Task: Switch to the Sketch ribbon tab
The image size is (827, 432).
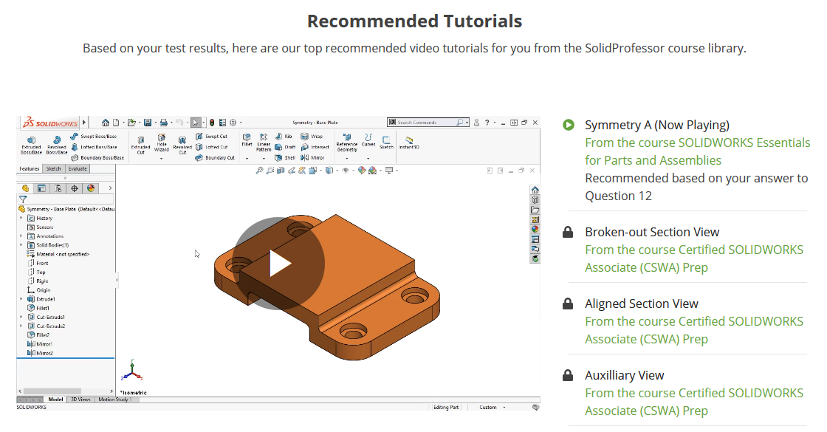Action: pos(54,168)
